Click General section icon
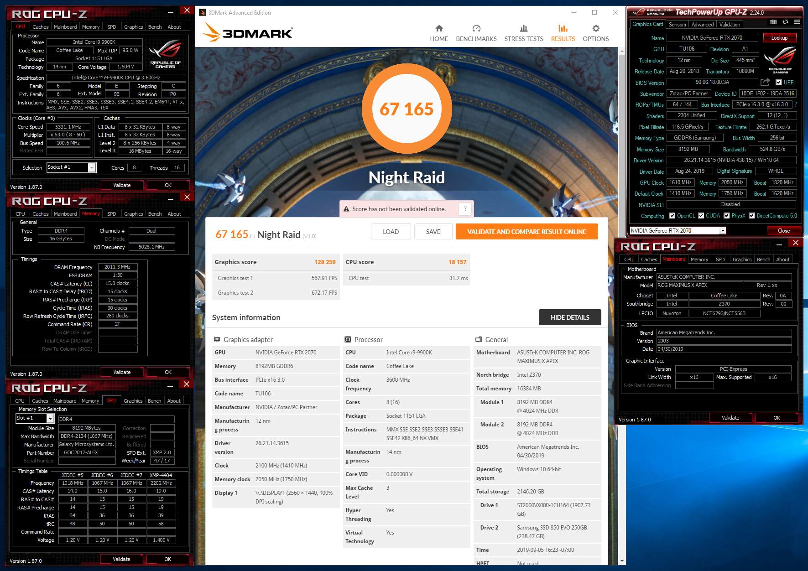Viewport: 808px width, 571px height. point(479,340)
